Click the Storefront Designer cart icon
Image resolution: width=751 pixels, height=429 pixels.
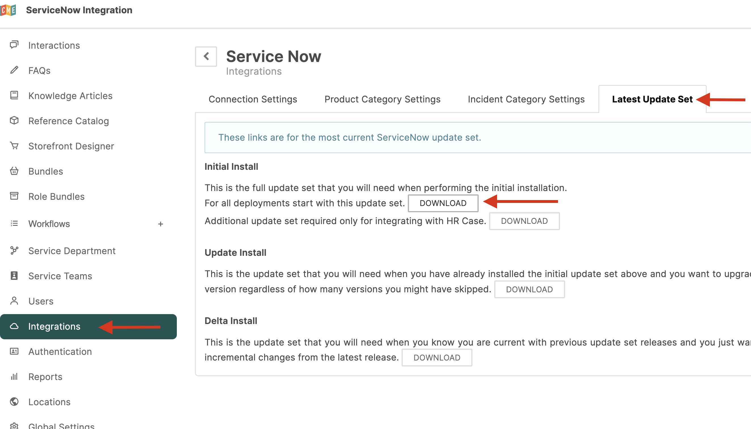14,146
